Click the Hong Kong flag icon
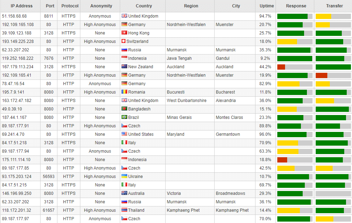 (x=124, y=33)
